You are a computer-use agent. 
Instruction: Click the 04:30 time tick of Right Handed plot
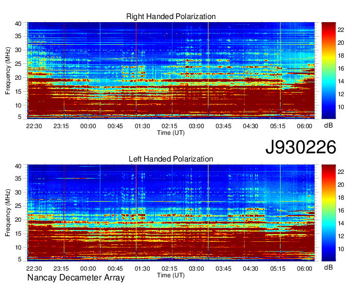point(251,126)
